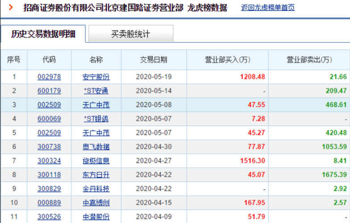Click the buy amount 1208.48
The image size is (350, 223).
click(253, 77)
